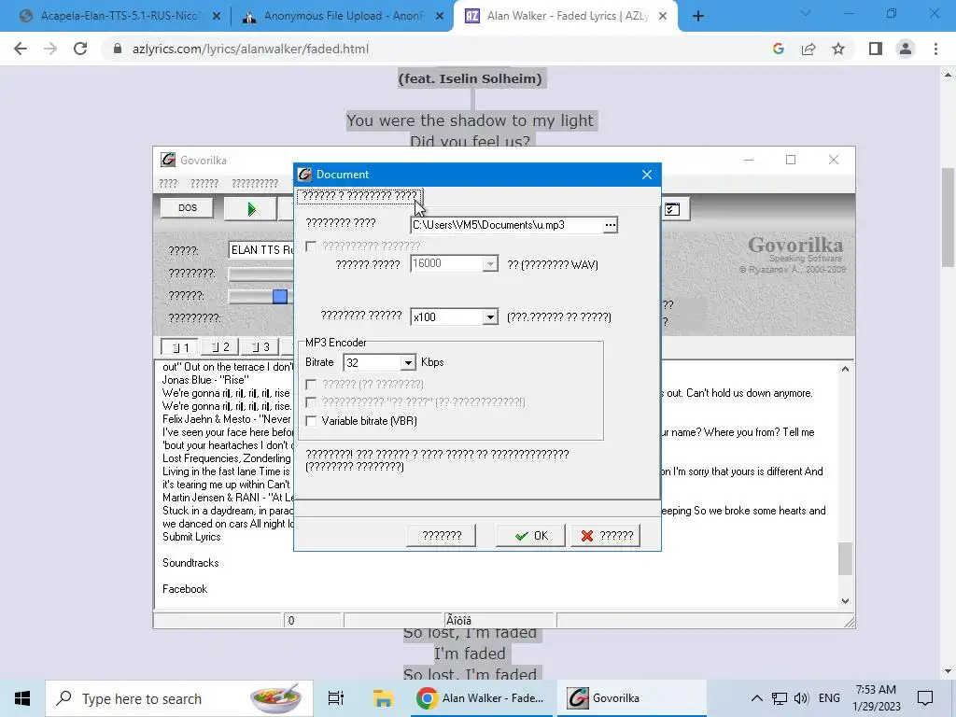Image resolution: width=956 pixels, height=717 pixels.
Task: Click the Govorilka taskbar button
Action: tap(632, 698)
